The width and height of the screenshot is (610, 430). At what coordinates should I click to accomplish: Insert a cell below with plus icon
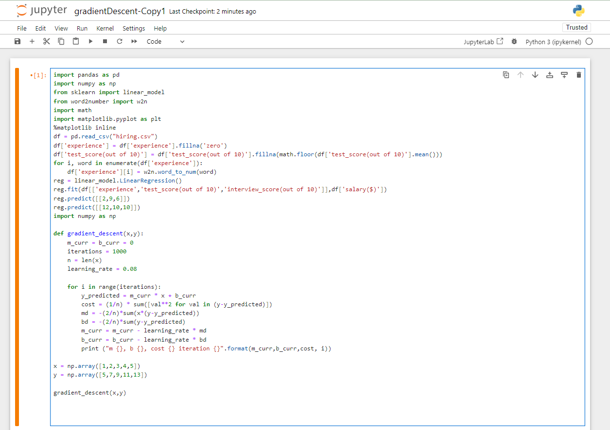(32, 42)
